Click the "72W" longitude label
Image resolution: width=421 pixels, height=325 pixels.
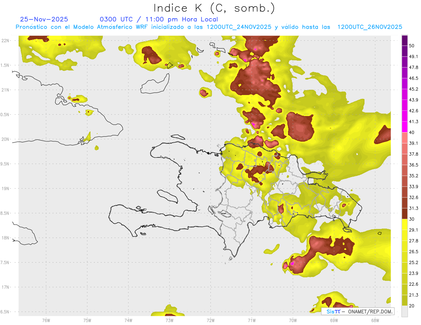click(210, 320)
